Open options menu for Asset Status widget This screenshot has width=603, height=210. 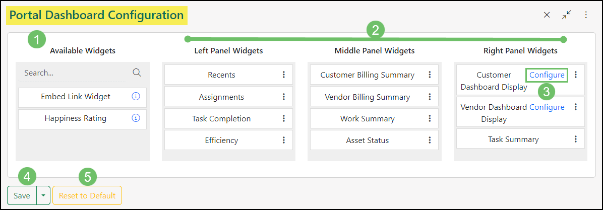coord(430,140)
